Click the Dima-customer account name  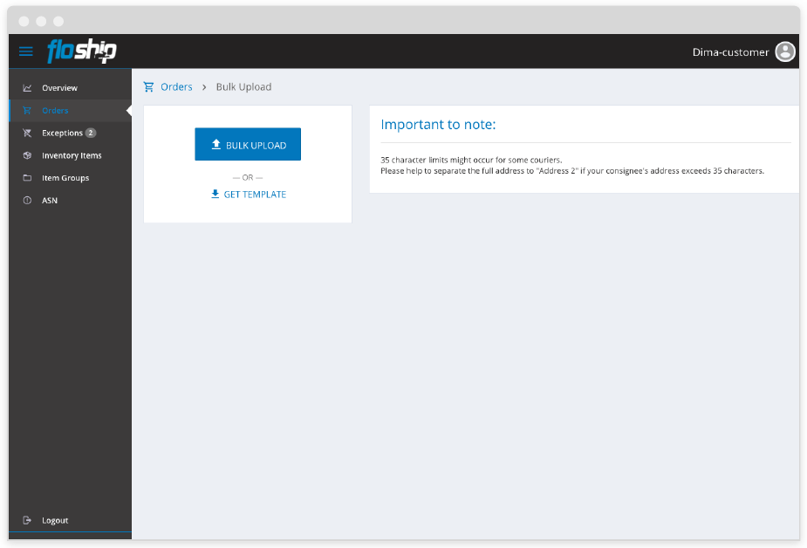[x=730, y=52]
